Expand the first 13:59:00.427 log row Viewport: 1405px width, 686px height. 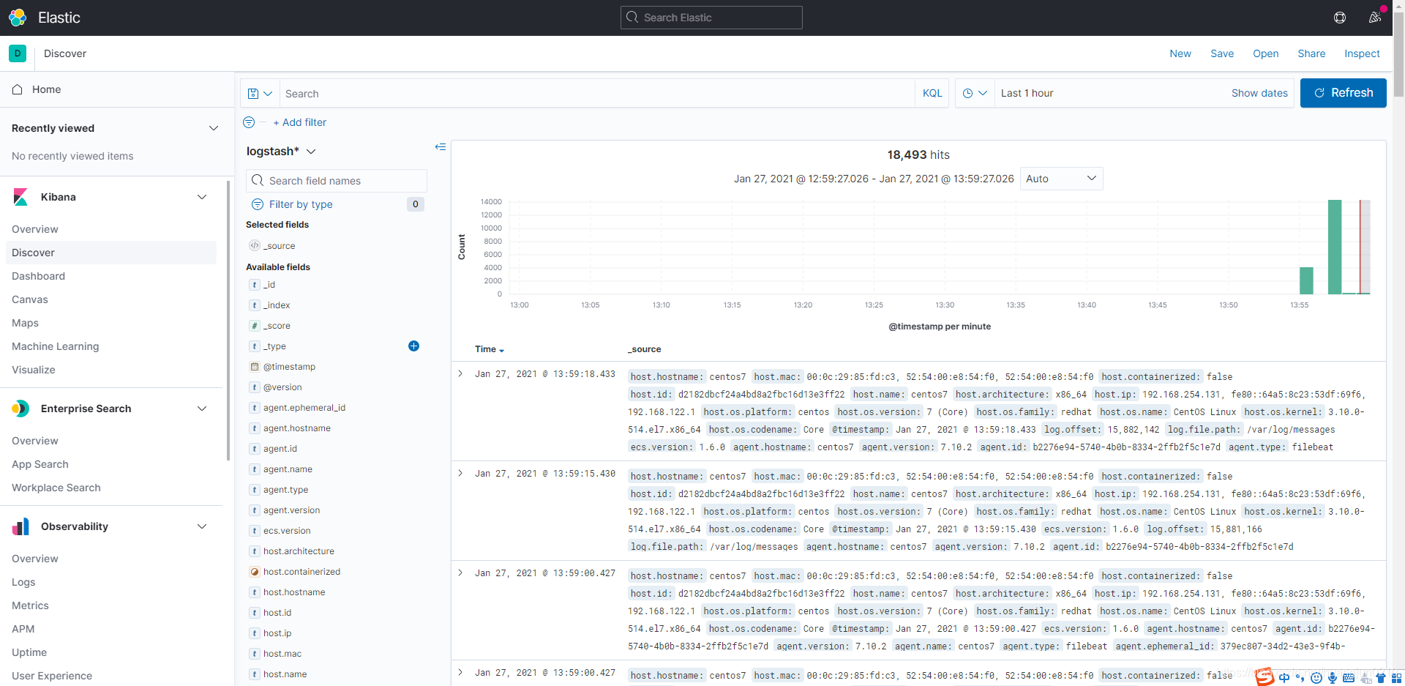pyautogui.click(x=460, y=573)
